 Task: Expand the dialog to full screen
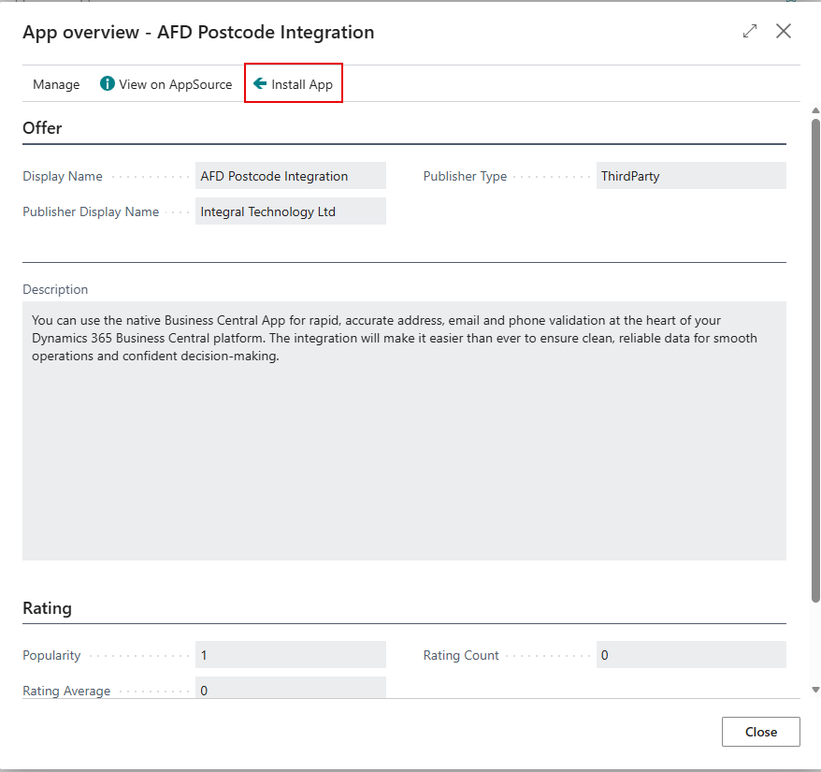[x=750, y=32]
